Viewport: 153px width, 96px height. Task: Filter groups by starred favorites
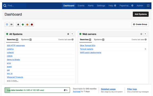pos(18,24)
